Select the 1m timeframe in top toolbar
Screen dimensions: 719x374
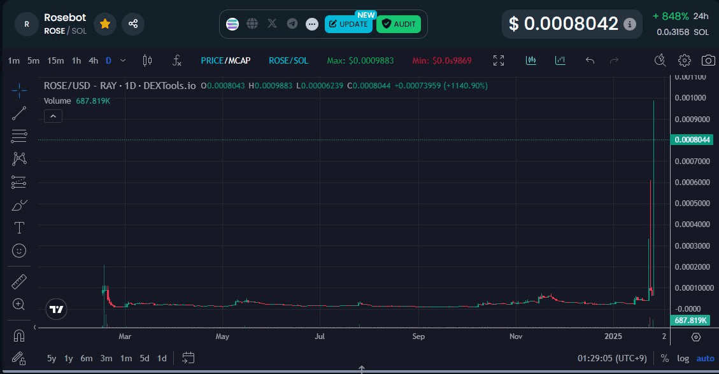pos(14,60)
